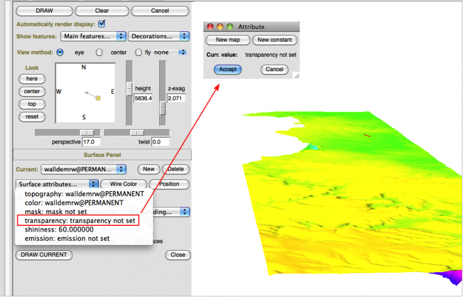Click the height vertical slider
This screenshot has height=297, width=463.
(130, 87)
